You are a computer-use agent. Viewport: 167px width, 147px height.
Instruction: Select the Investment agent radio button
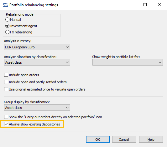coord(7,26)
